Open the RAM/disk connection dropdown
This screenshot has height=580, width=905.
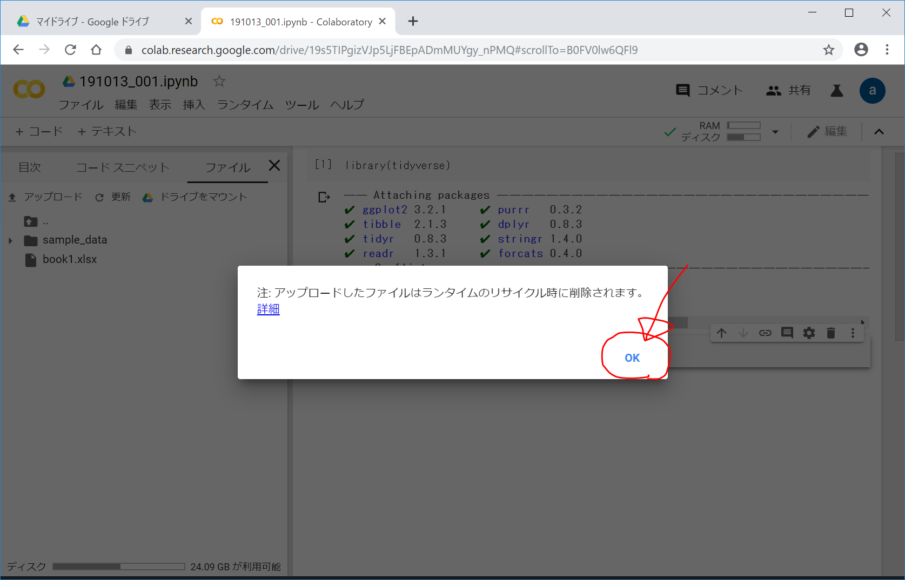click(775, 132)
